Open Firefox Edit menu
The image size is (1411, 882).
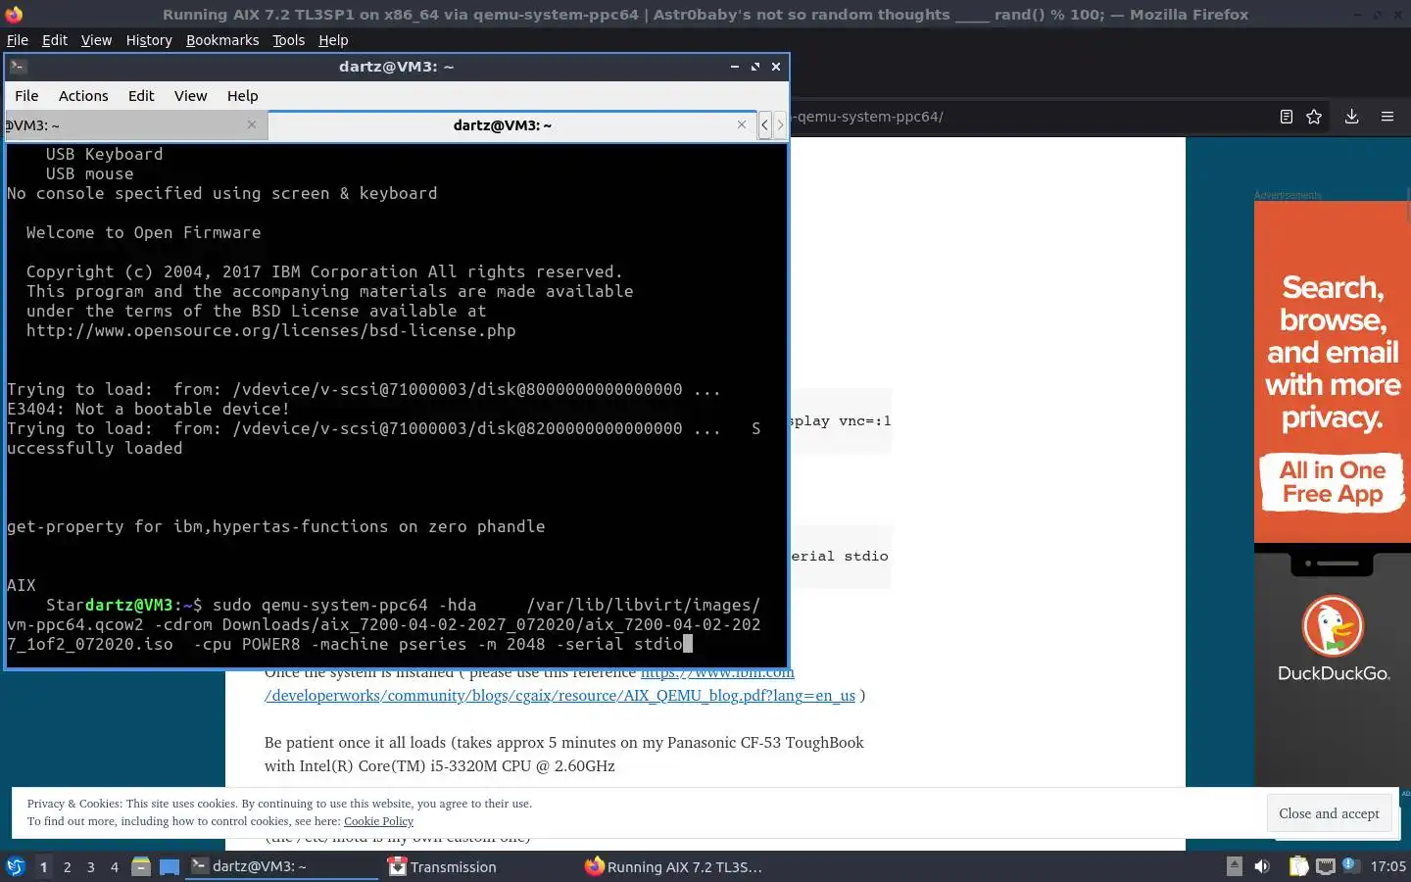point(55,40)
